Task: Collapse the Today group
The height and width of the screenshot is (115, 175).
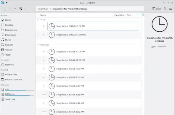Action: pyautogui.click(x=38, y=20)
